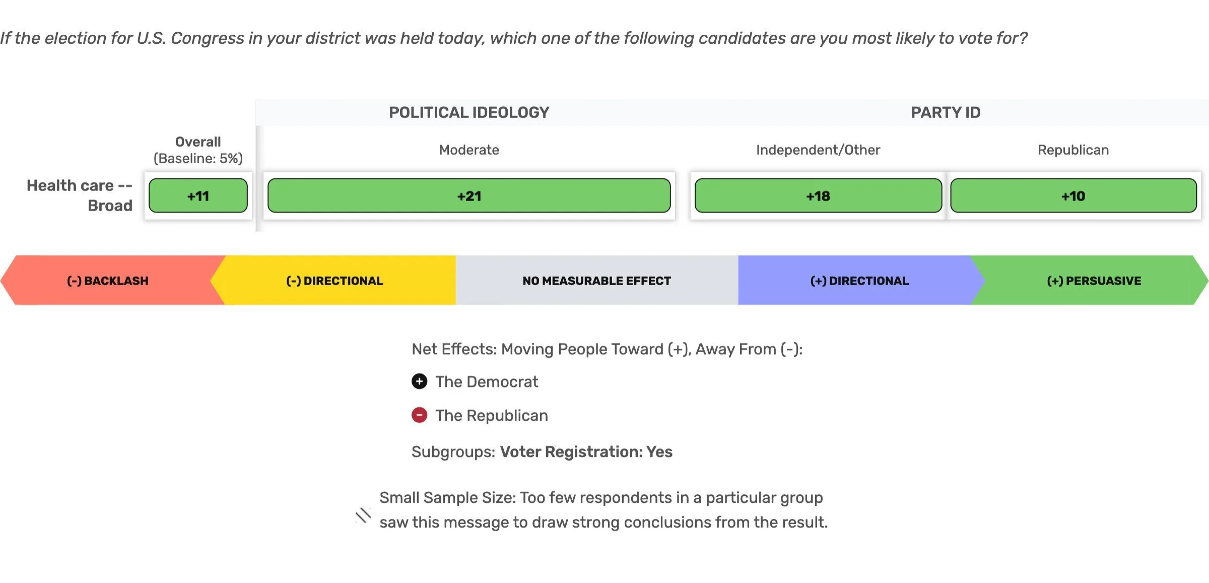Screen dimensions: 1209x583
Task: Click the Overall +11 green result box
Action: tap(198, 196)
